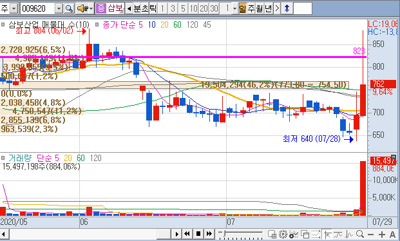The height and width of the screenshot is (241, 400).
Task: Open chart settings gear icon
Action: coord(283,234)
